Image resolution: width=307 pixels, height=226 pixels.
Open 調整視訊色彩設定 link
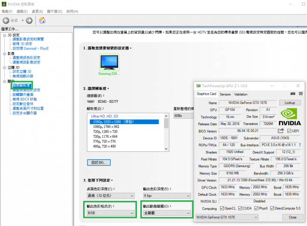pos(26,58)
